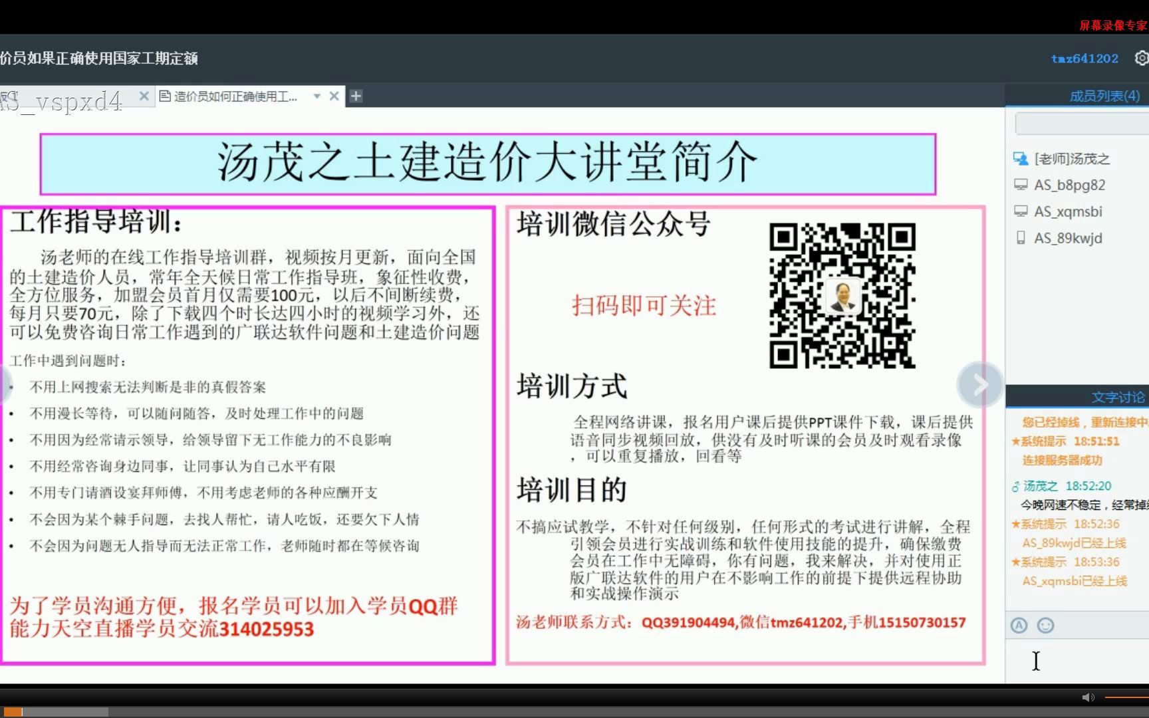Viewport: 1149px width, 718px height.
Task: Open the emoticon smiley icon in chat toolbar
Action: [1045, 626]
